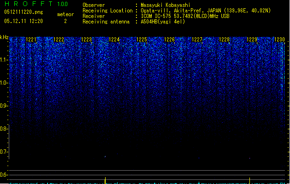This screenshot has height=184, width=290.
Task: Click the Observer label
Action: (94, 5)
